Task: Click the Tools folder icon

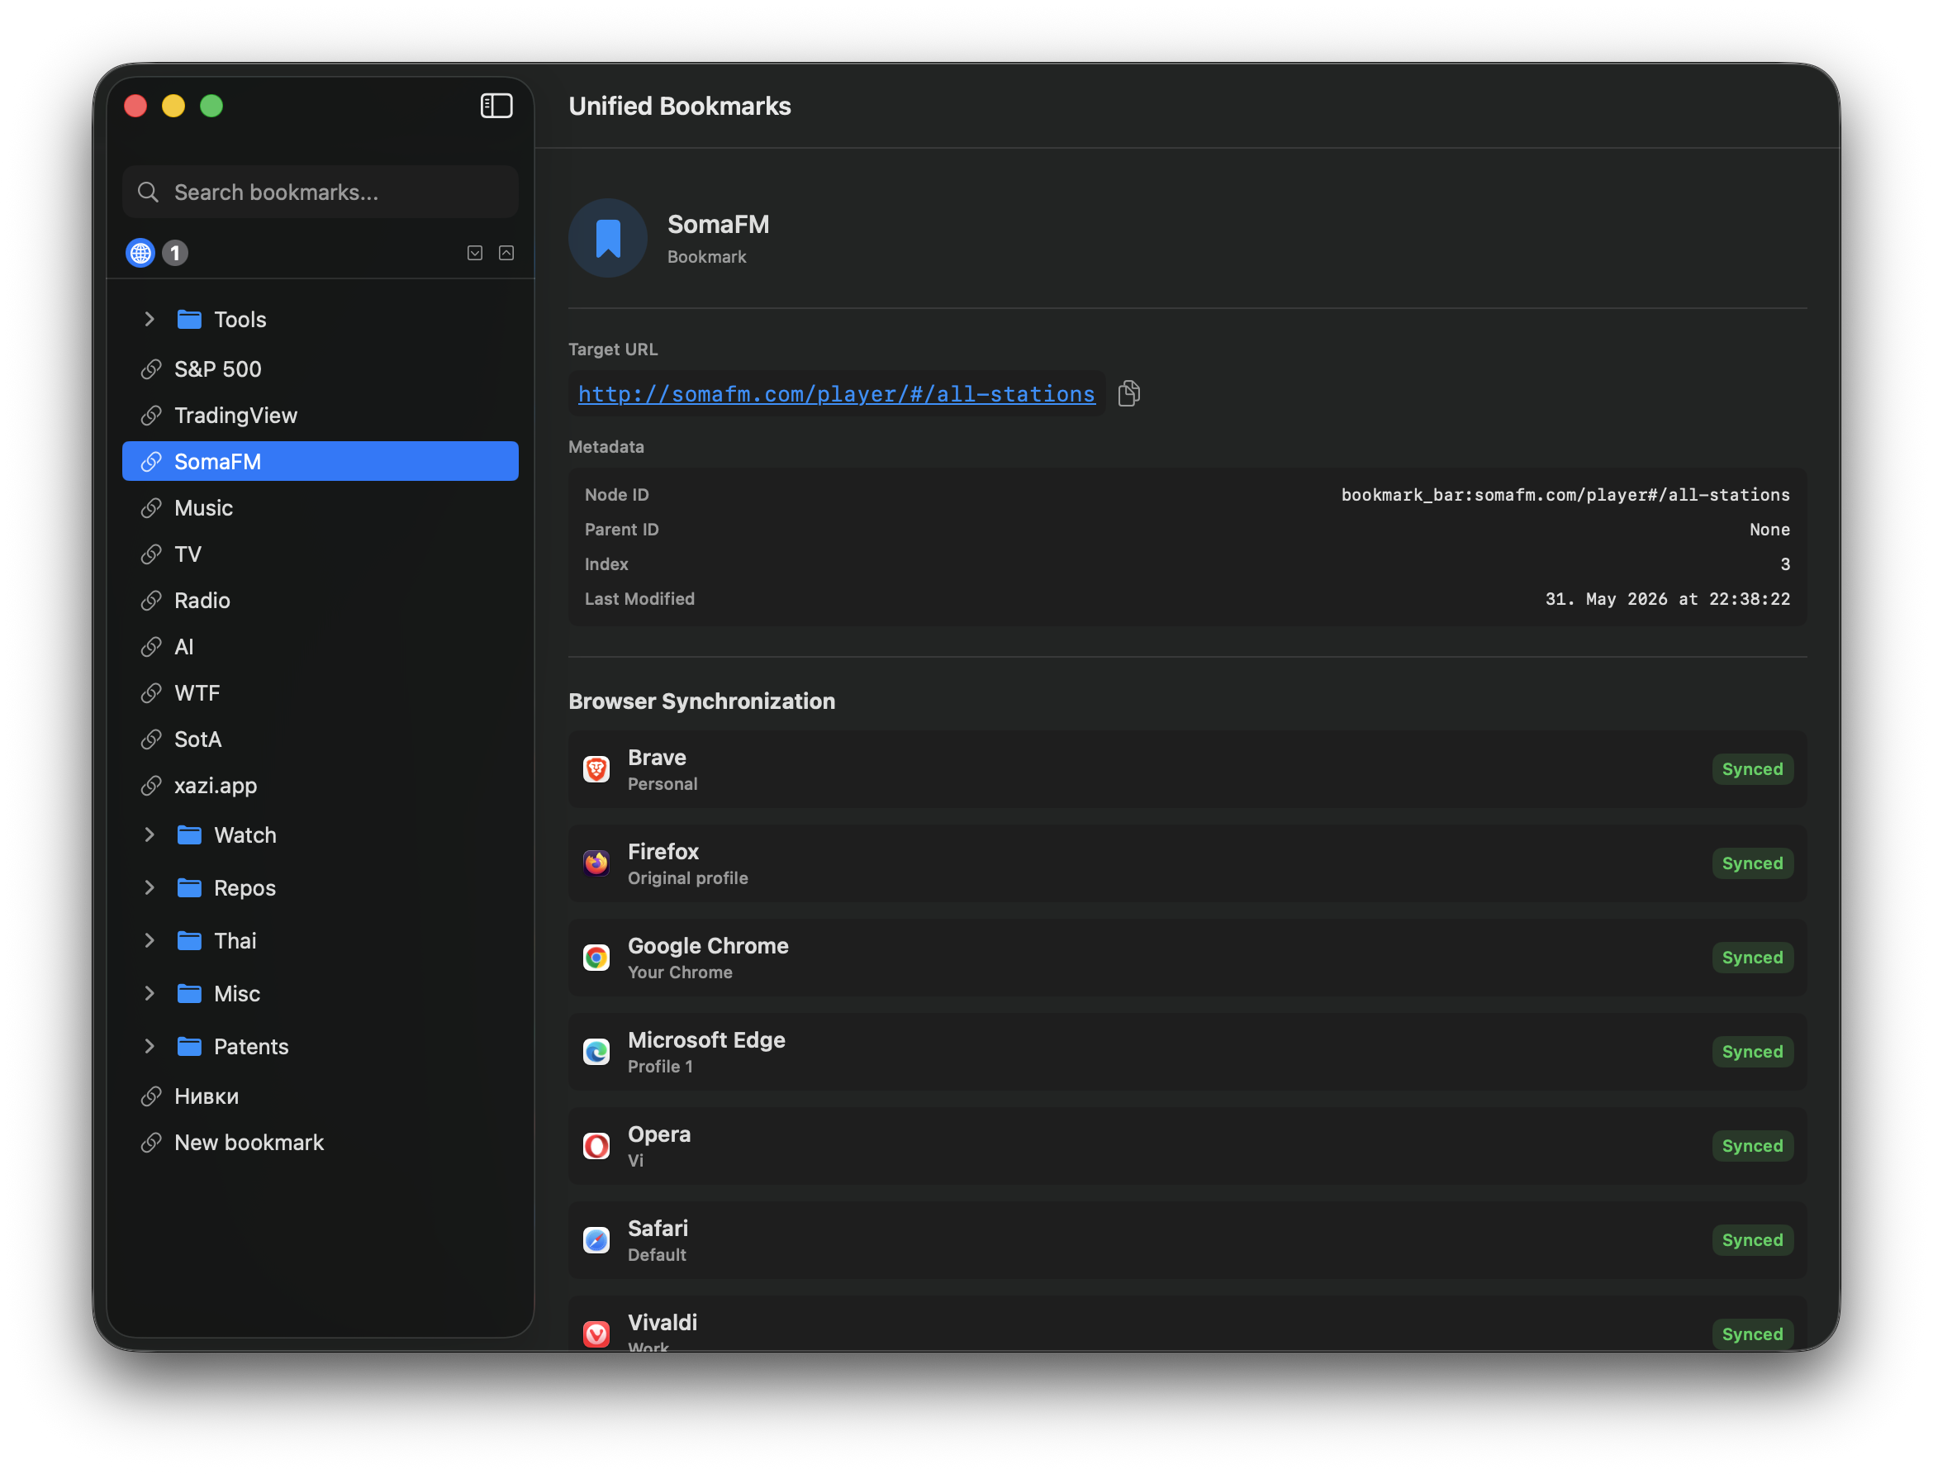Action: (x=189, y=320)
